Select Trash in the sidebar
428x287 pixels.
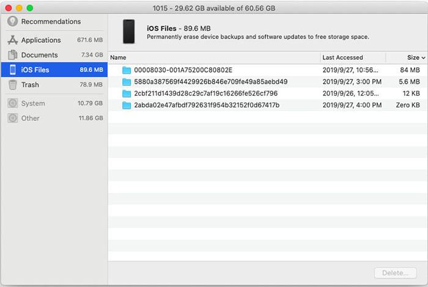point(54,85)
